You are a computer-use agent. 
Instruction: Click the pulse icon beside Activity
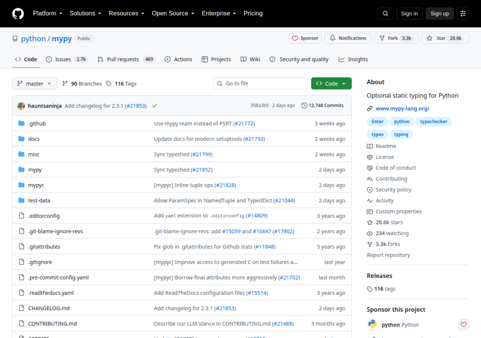[x=370, y=200]
